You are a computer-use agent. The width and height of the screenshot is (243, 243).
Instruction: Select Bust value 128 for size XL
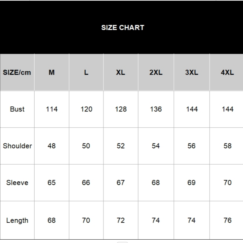tap(121, 109)
